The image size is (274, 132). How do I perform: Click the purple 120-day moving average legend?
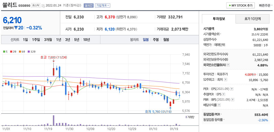32,51
